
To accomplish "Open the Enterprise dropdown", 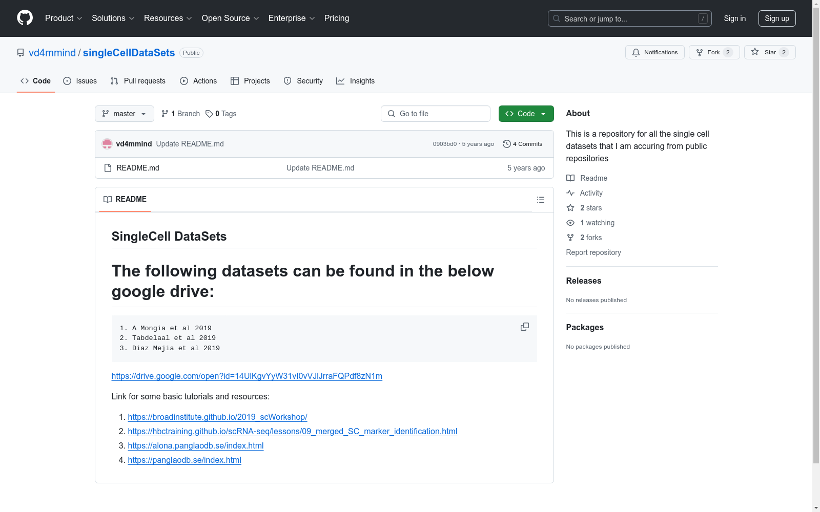I will pos(292,18).
